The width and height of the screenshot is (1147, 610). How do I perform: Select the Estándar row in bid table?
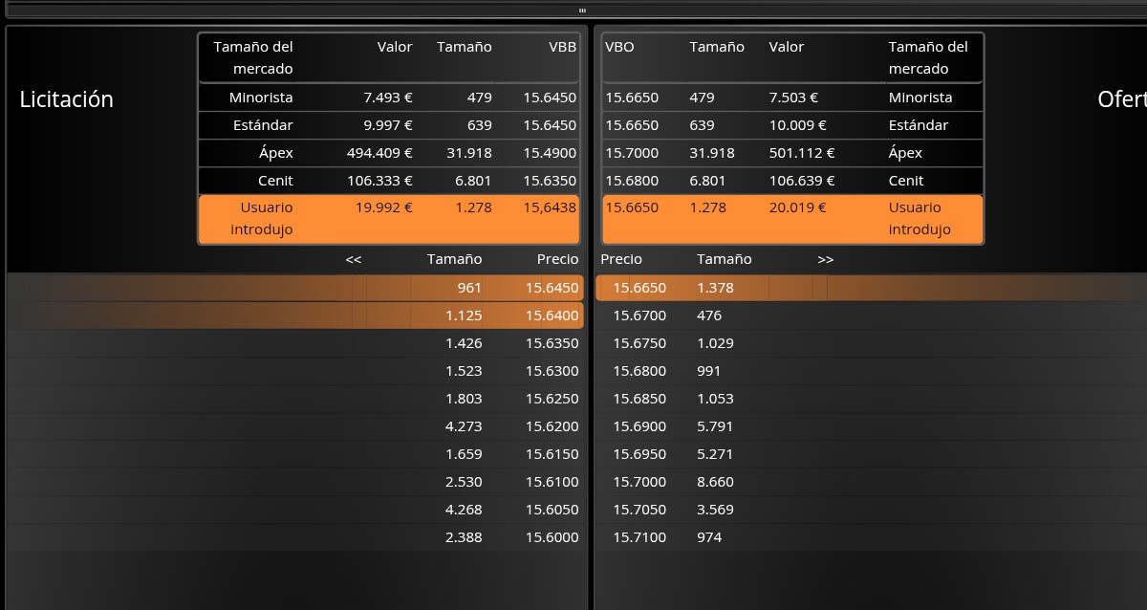click(x=389, y=125)
